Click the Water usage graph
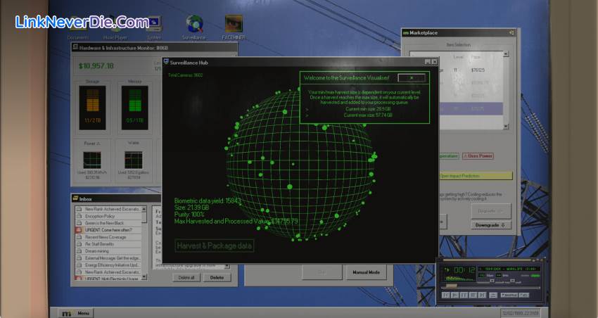Image resolution: width=598 pixels, height=318 pixels. pyautogui.click(x=134, y=160)
